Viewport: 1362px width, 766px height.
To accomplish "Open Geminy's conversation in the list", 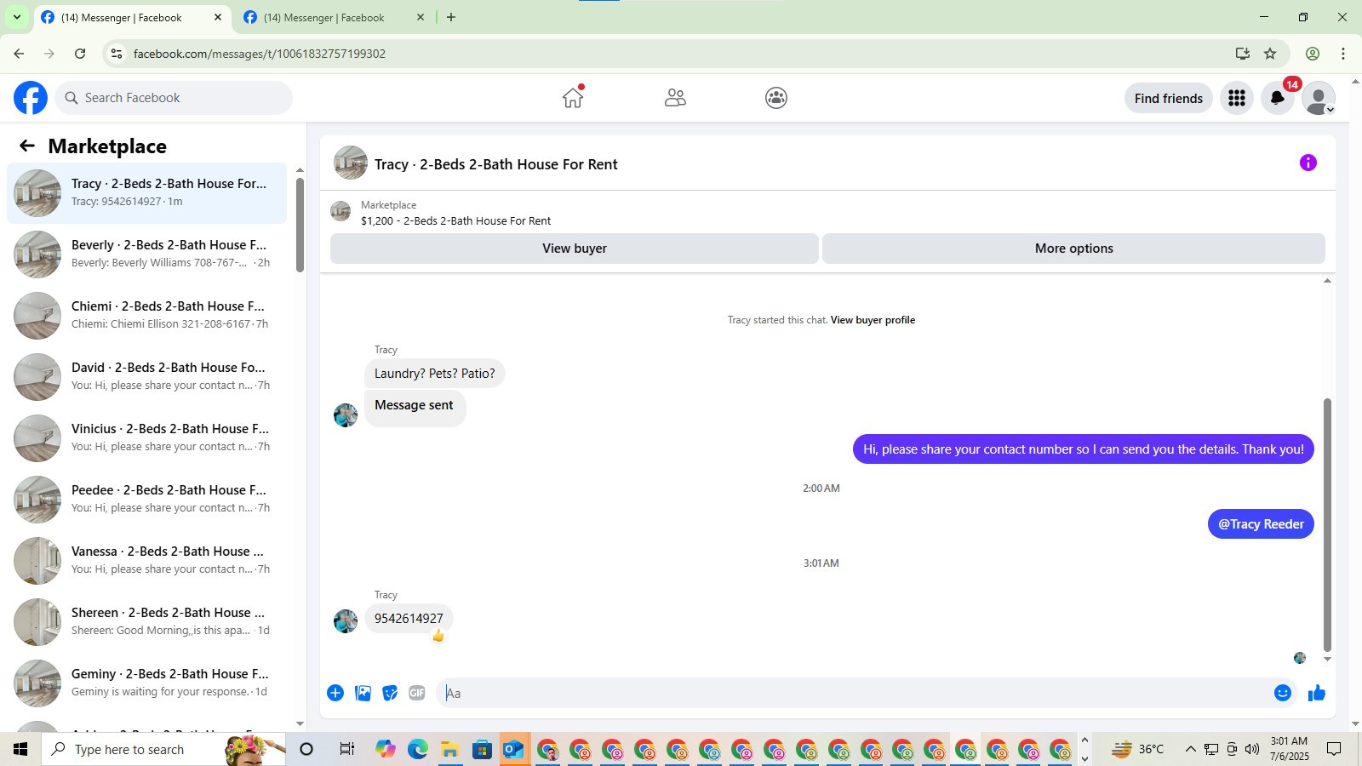I will 146,683.
